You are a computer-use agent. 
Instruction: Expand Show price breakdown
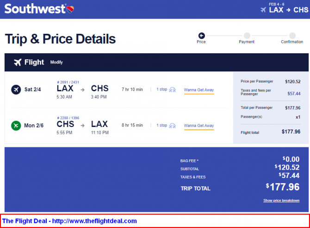pos(281,201)
